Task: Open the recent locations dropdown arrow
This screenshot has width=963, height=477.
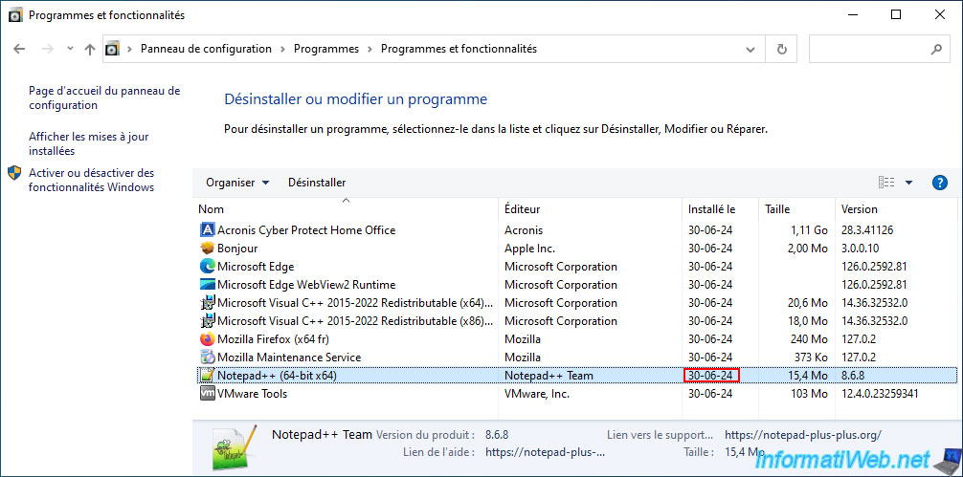Action: (x=70, y=49)
